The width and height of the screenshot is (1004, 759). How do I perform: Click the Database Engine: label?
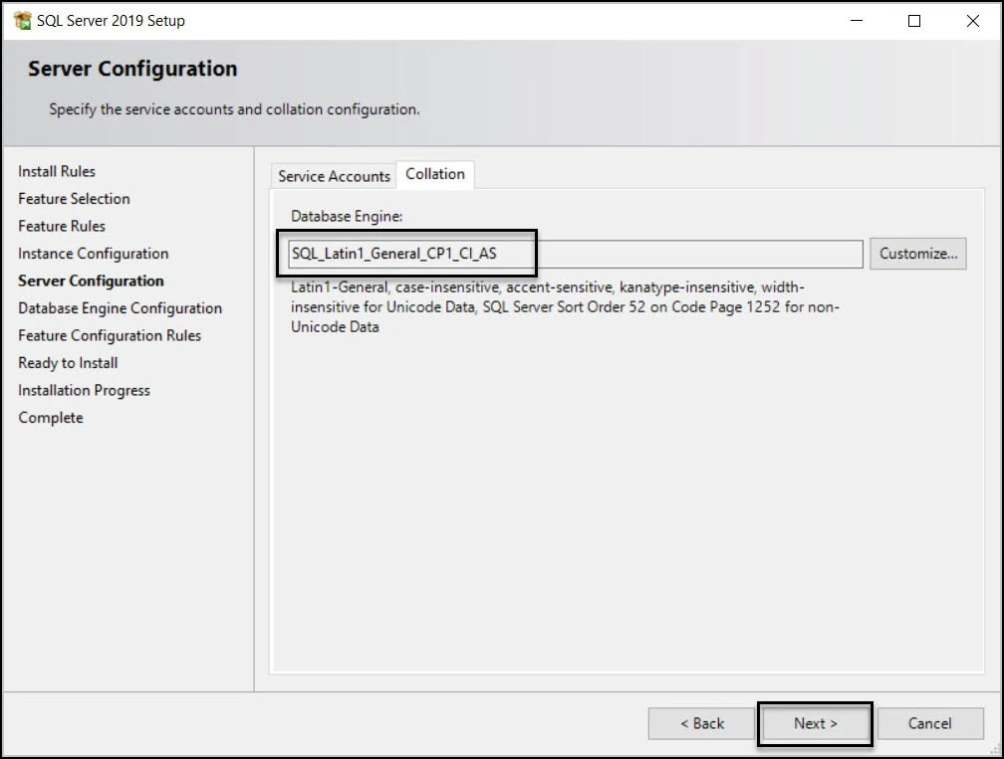point(347,216)
